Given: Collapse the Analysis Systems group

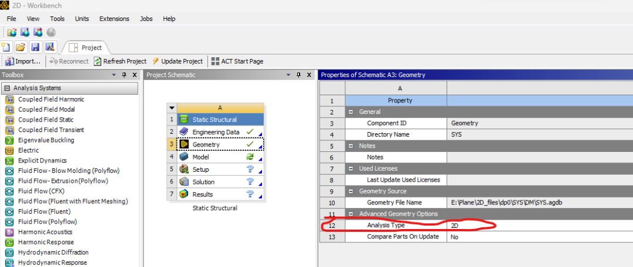Looking at the screenshot, I should click(7, 88).
